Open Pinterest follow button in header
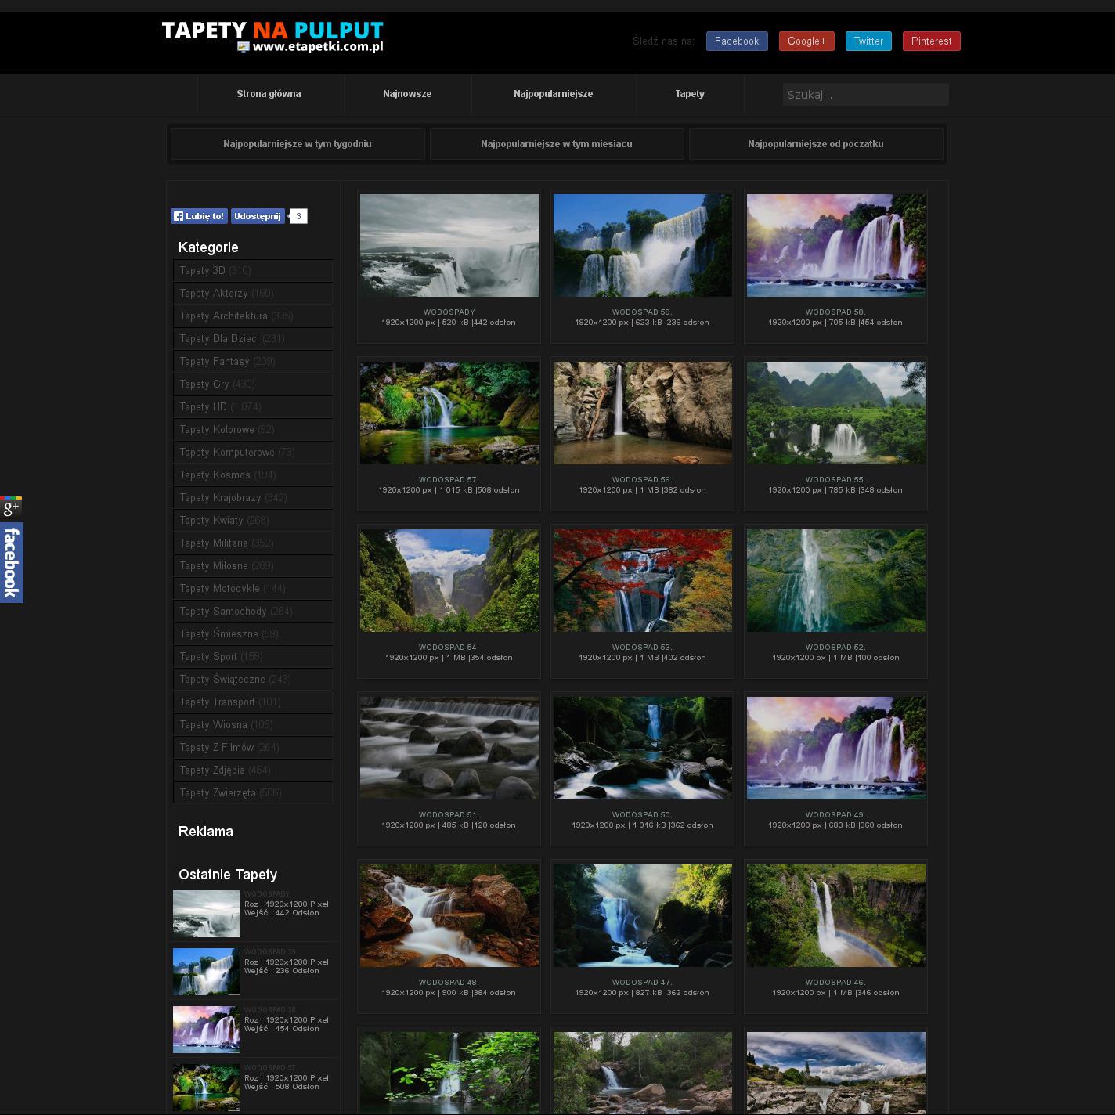The image size is (1115, 1115). (x=931, y=41)
